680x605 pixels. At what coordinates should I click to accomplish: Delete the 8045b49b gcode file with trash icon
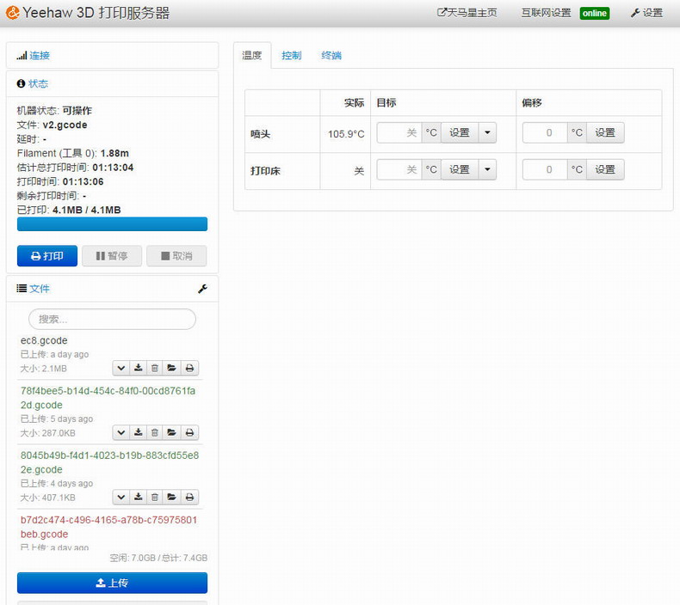click(x=155, y=497)
